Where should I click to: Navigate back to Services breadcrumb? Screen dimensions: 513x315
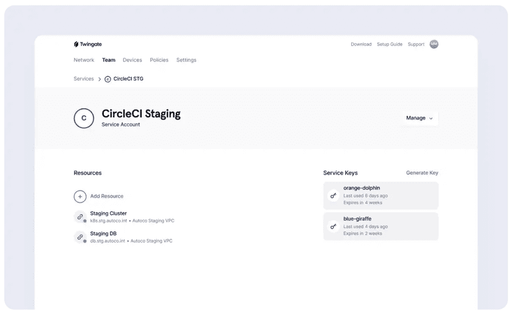[84, 79]
